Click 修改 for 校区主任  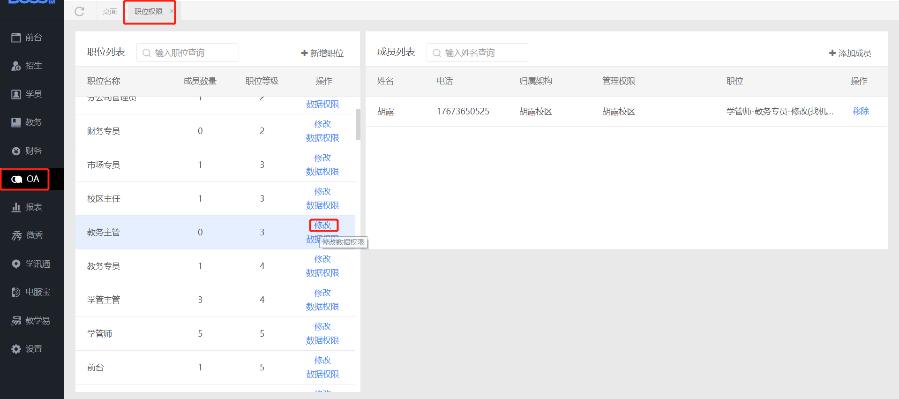[x=322, y=191]
